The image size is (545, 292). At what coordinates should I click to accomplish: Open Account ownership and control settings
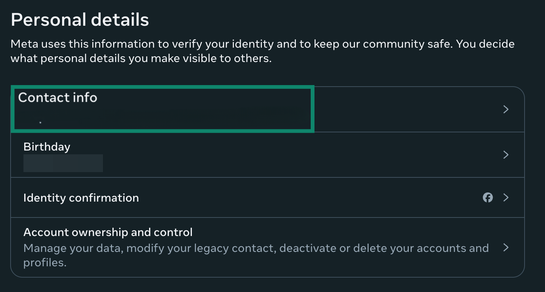(265, 247)
